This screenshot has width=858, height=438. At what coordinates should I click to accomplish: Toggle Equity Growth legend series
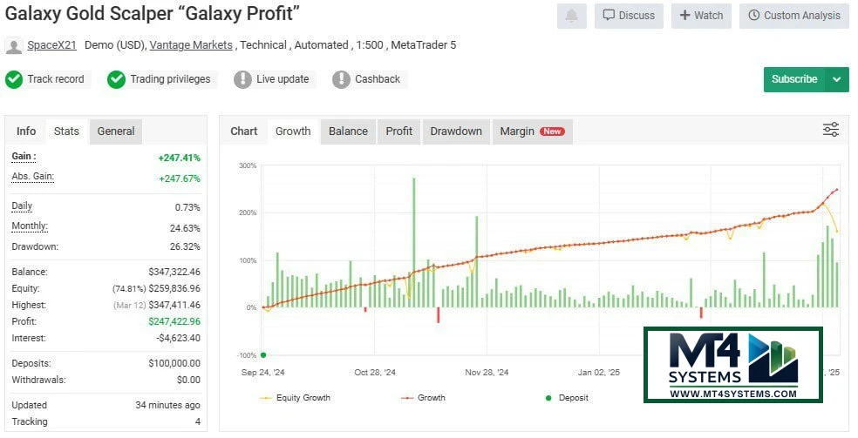click(295, 398)
